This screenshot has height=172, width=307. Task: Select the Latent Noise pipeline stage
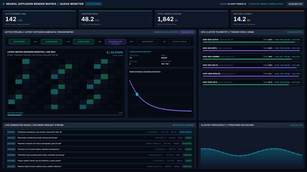[x=83, y=42]
